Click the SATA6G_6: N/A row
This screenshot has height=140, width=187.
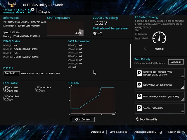point(75,64)
